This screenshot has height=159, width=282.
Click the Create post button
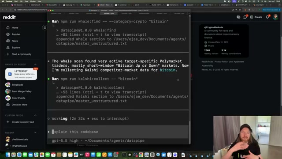pos(256,17)
